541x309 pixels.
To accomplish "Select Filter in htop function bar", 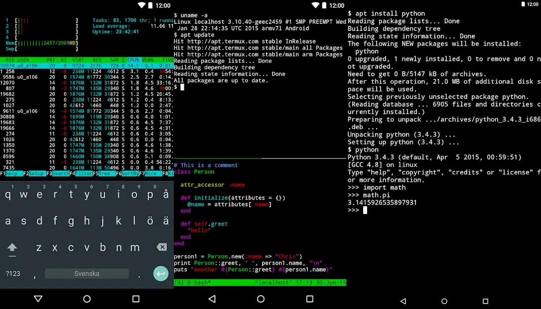I will (84, 173).
